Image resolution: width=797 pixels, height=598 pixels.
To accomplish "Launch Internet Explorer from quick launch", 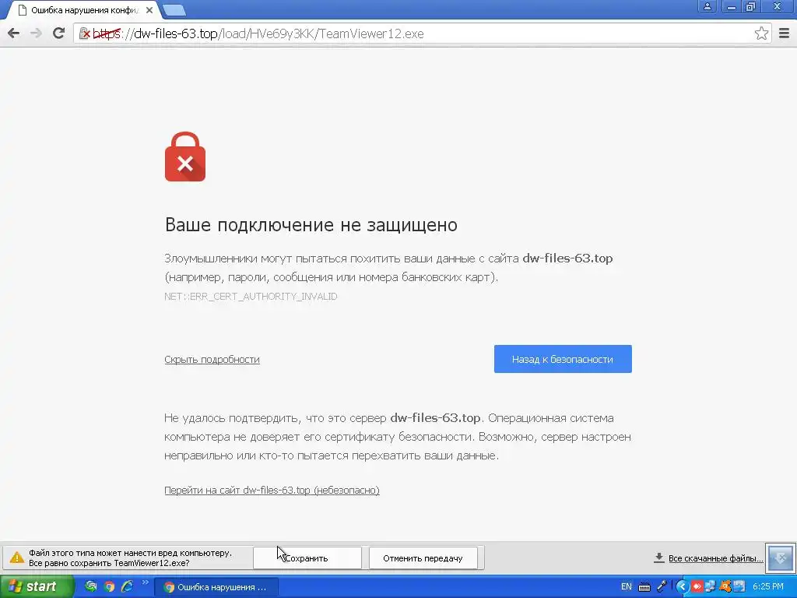I will 127,587.
